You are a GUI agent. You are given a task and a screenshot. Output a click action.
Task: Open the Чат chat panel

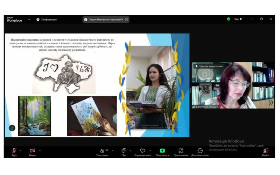pos(124,151)
